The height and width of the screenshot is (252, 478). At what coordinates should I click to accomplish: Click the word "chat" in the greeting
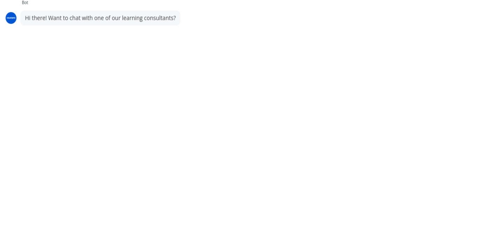pos(75,18)
